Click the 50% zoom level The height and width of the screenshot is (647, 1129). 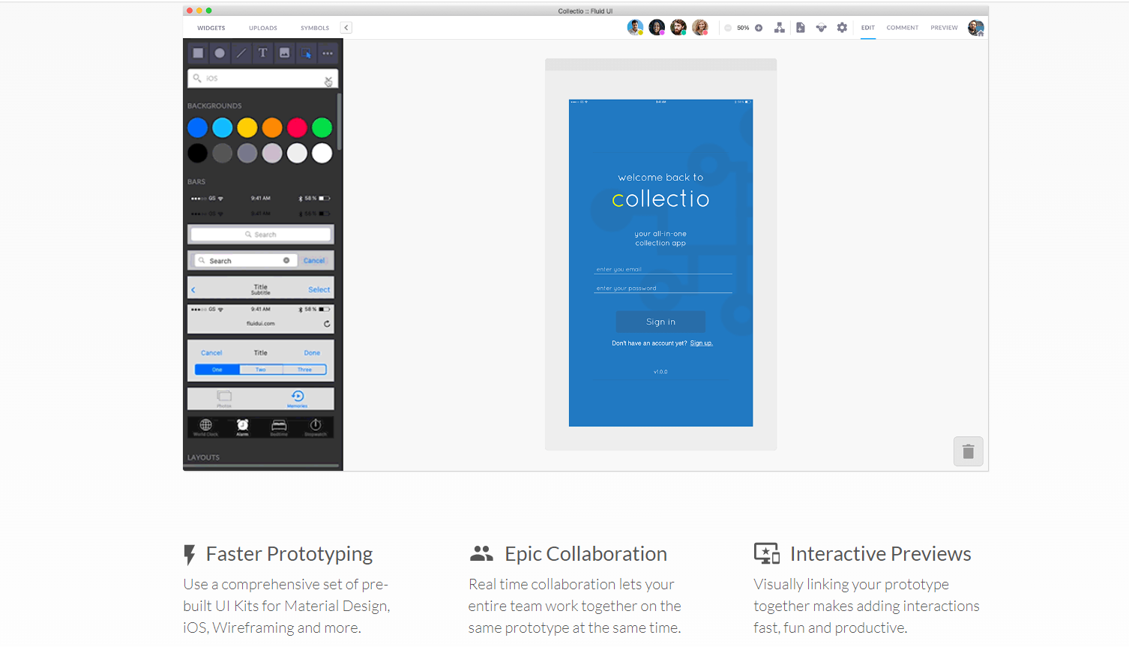(743, 28)
